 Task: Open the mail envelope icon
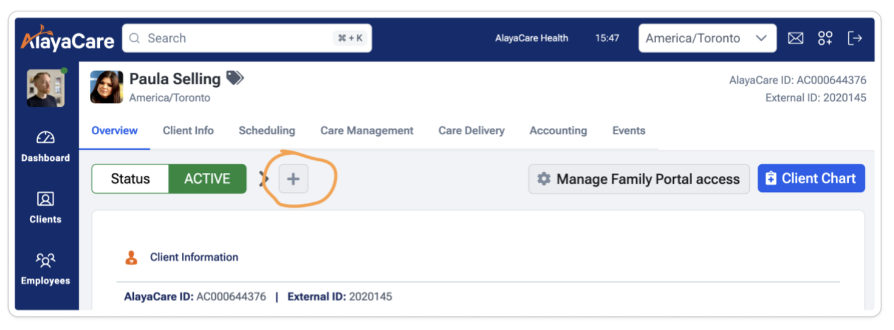[795, 38]
